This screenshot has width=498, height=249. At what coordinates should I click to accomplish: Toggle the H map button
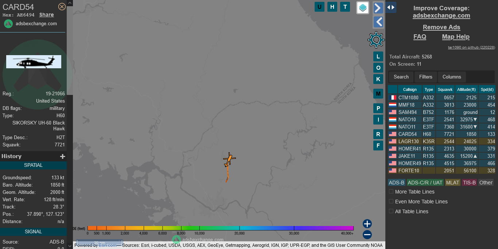332,7
